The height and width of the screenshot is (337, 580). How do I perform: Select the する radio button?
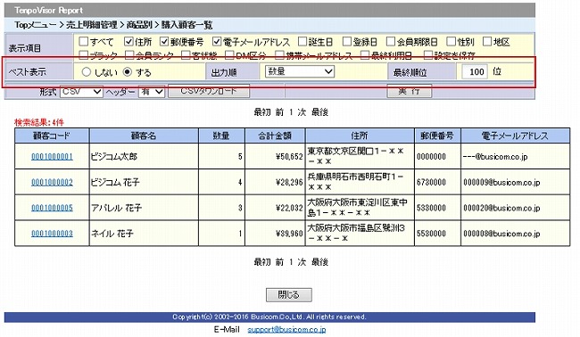tap(128, 71)
